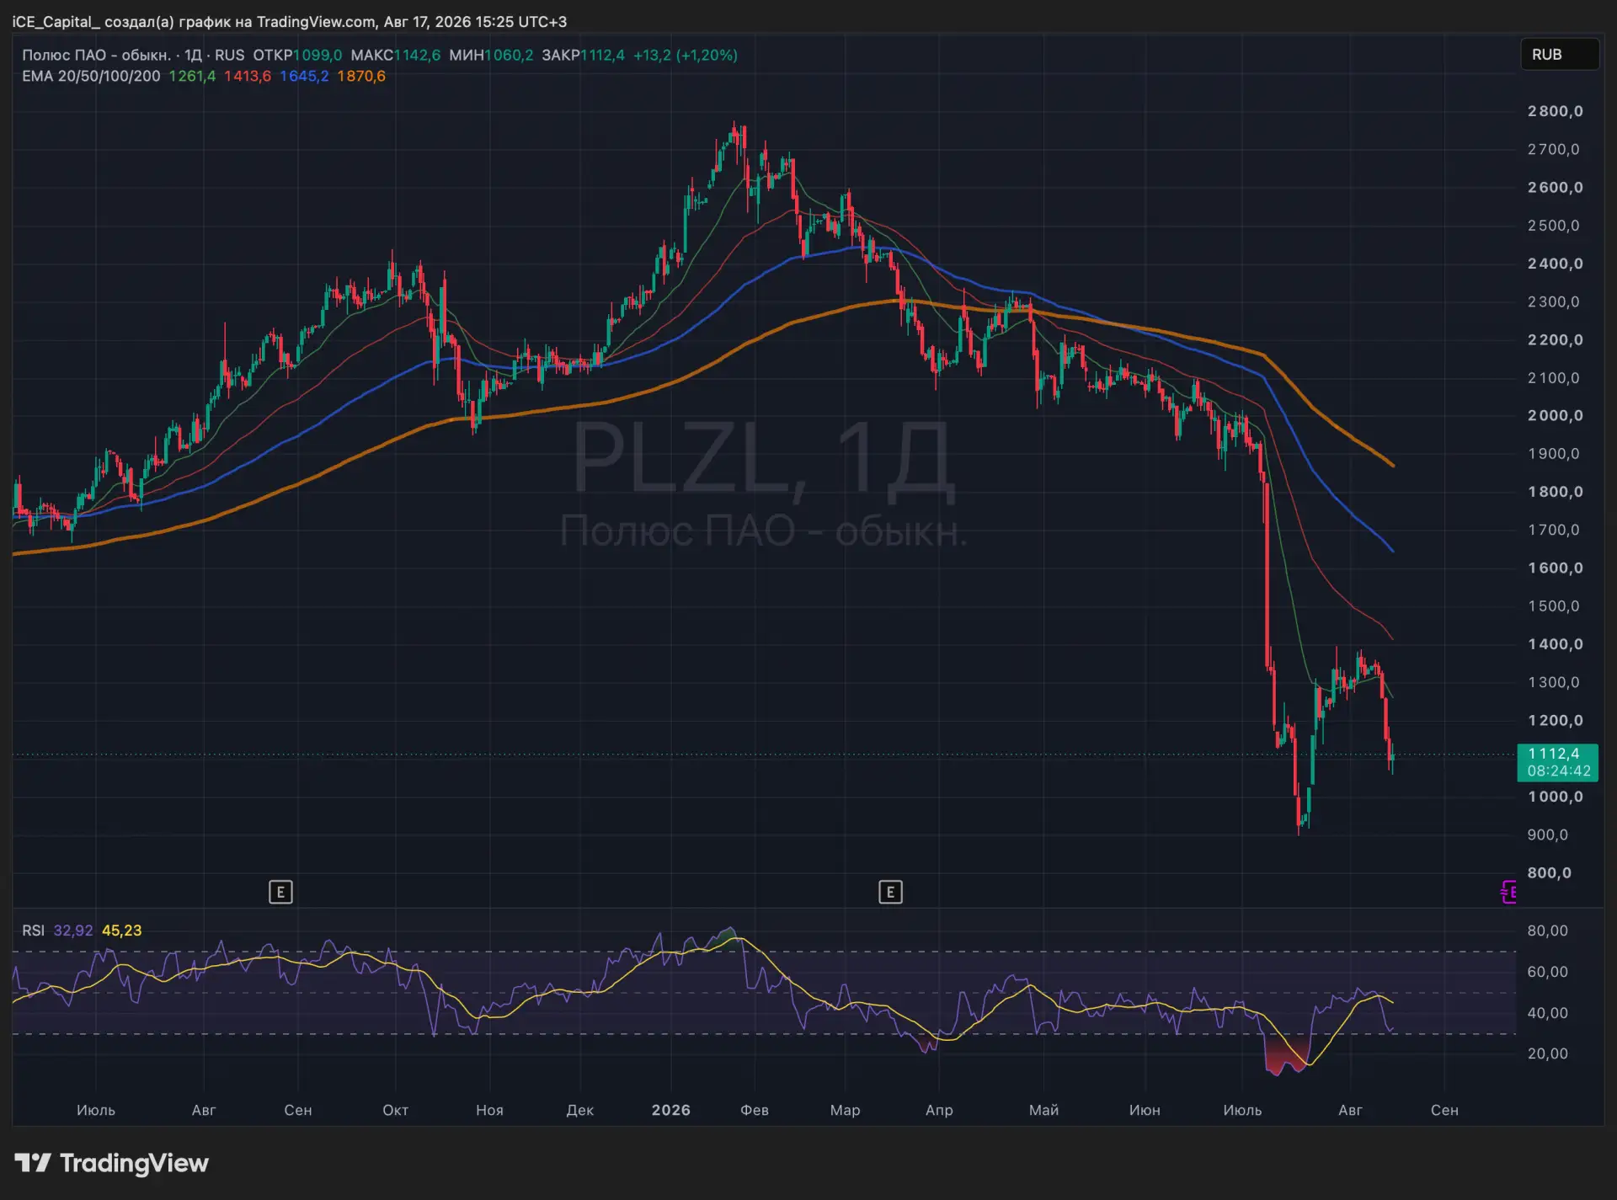Click the 40,00 RSI axis label
The image size is (1617, 1200).
coord(1548,1013)
